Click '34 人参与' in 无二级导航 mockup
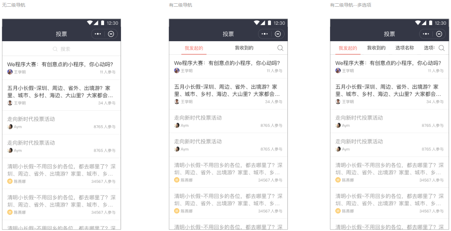 [107, 103]
